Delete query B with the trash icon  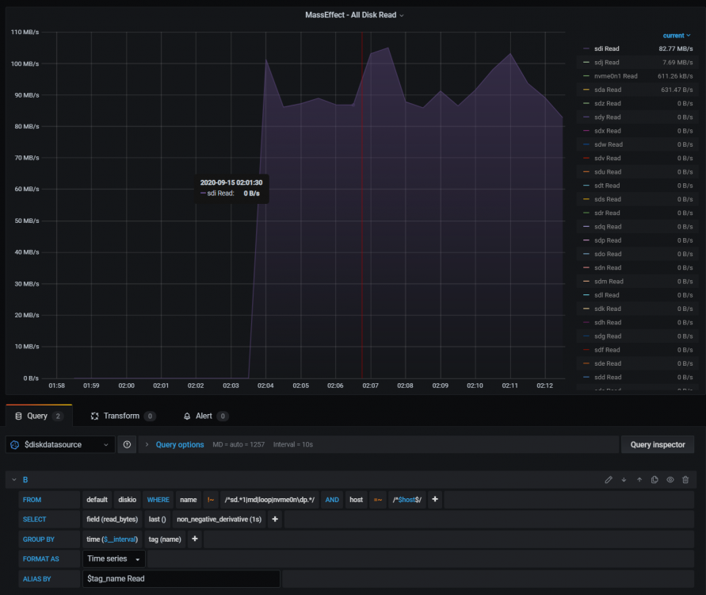coord(685,480)
